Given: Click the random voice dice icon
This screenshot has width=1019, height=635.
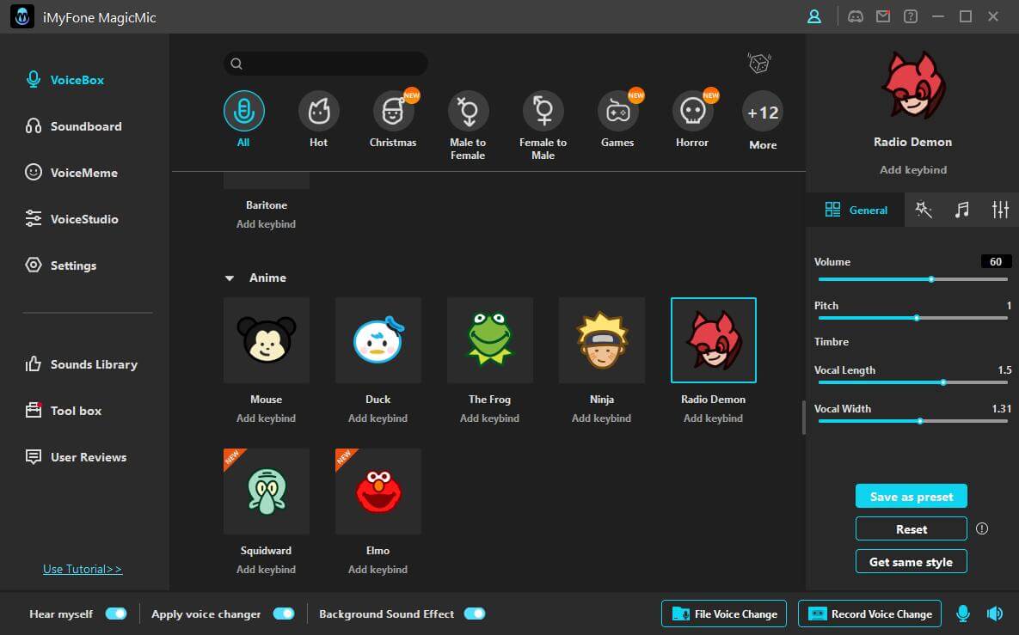Looking at the screenshot, I should tap(759, 63).
